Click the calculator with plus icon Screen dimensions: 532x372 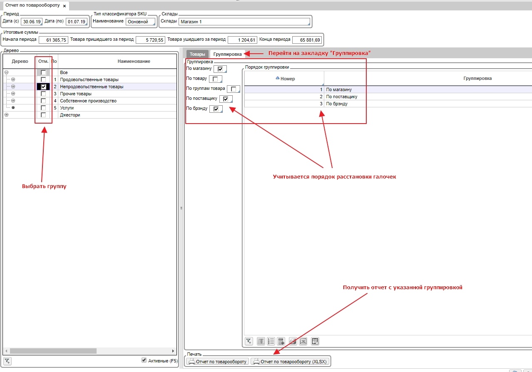[281, 341]
